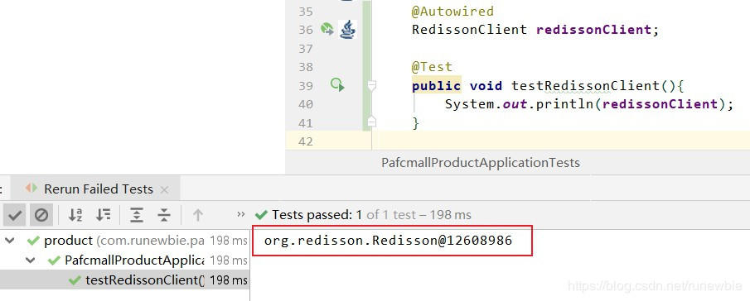The image size is (750, 301).
Task: Run test gutter icon on line 39
Action: coord(337,85)
